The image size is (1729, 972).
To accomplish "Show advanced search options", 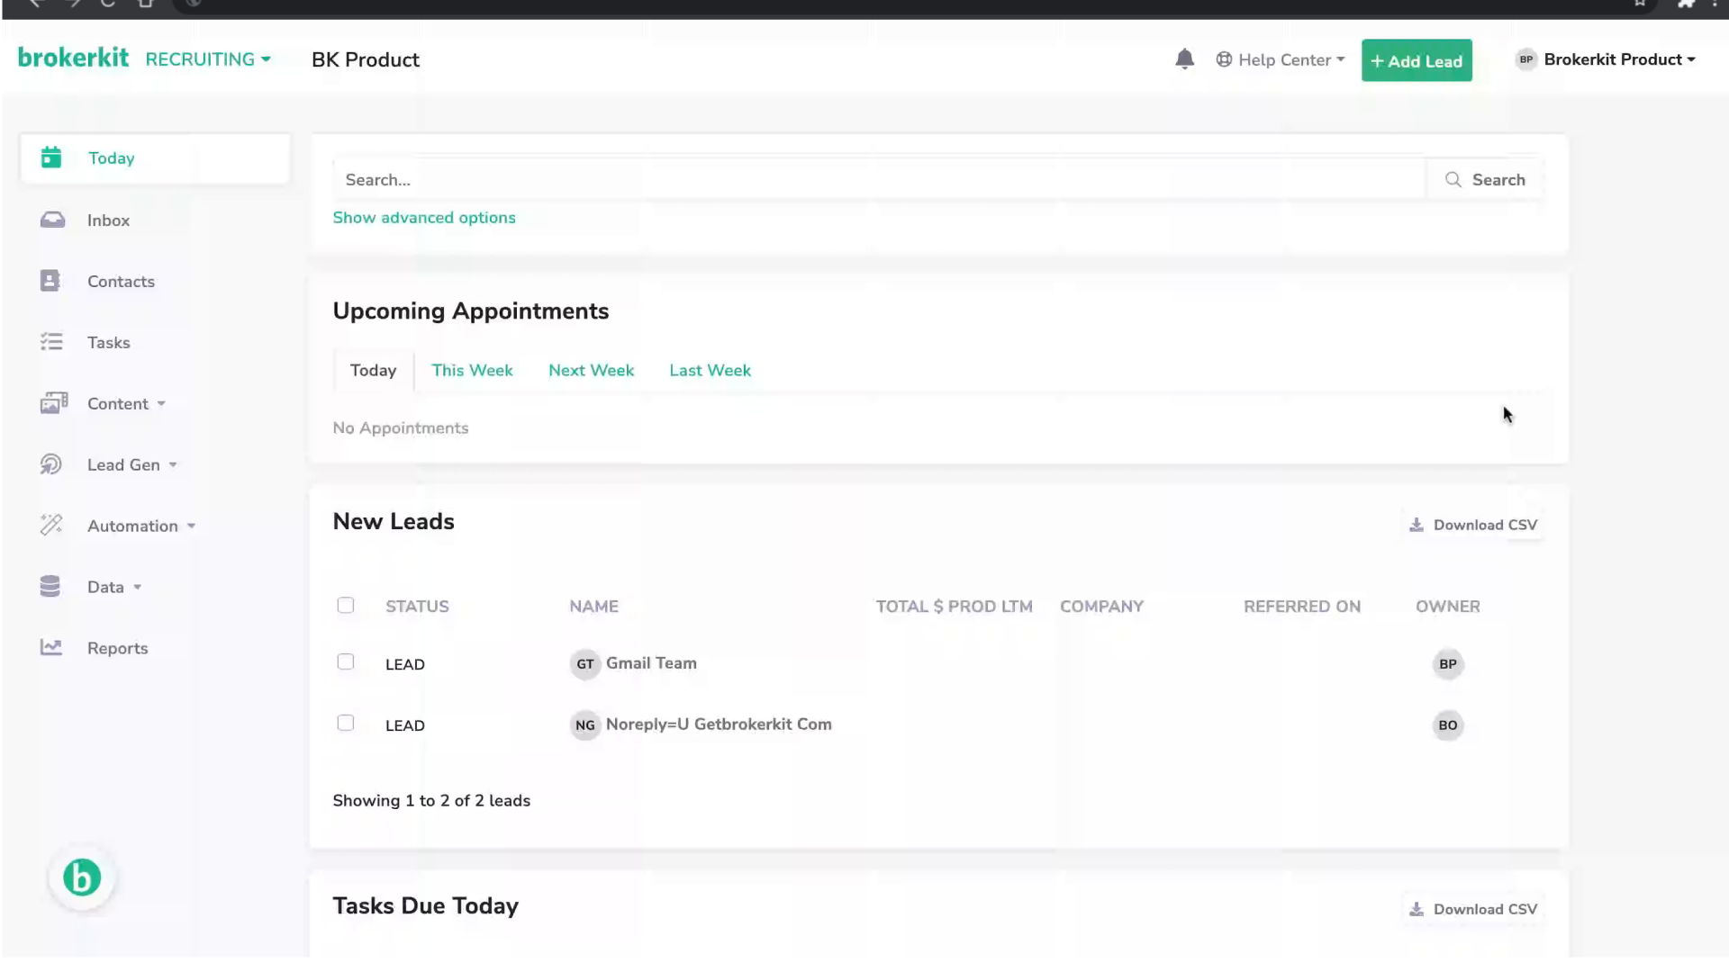I will (424, 218).
